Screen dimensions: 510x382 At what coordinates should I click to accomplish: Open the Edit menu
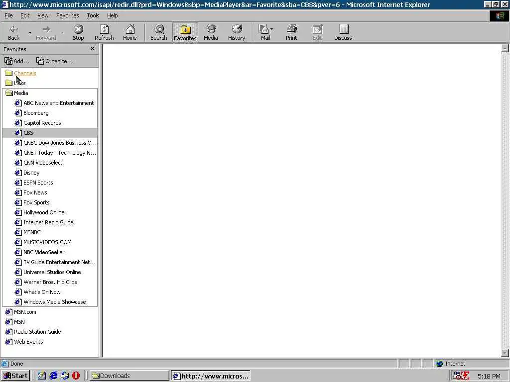tap(25, 15)
